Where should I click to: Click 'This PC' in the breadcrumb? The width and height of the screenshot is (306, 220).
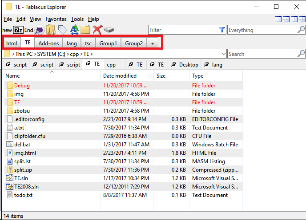(24, 54)
